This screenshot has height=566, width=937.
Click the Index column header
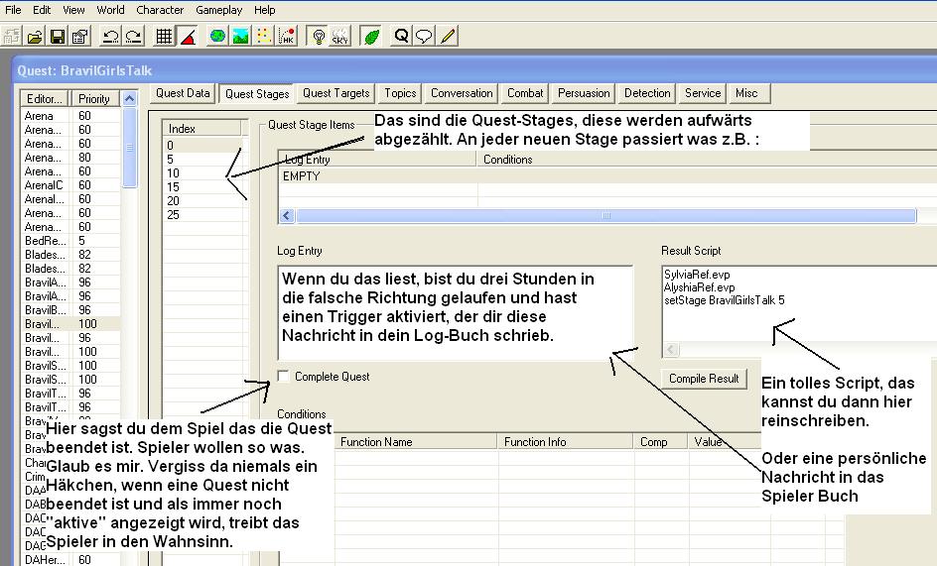201,128
